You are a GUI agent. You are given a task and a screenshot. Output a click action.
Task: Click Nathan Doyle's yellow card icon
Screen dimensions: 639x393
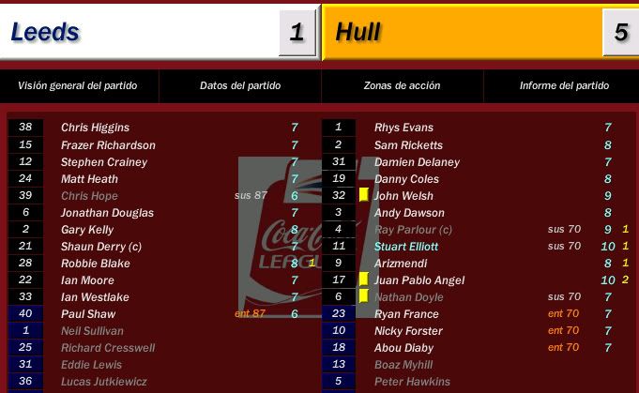coord(364,296)
